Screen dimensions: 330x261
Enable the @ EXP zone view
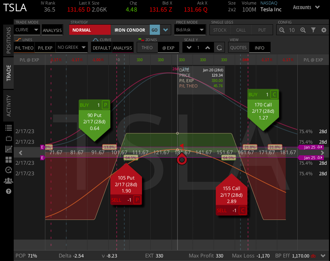(x=168, y=47)
